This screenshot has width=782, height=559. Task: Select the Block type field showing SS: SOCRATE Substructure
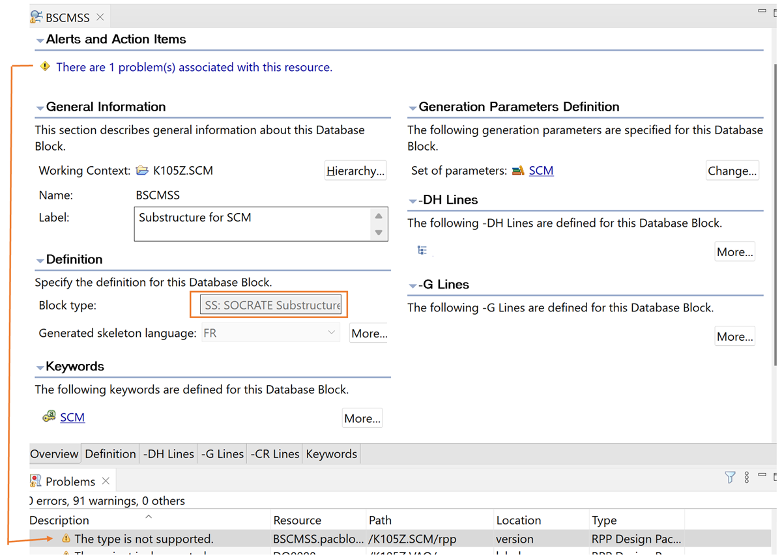[269, 304]
